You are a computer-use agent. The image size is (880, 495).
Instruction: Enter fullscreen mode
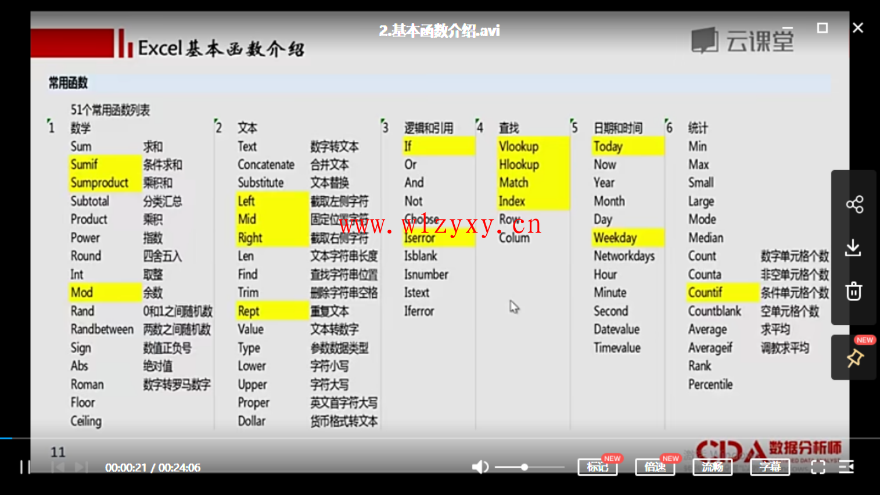coord(818,467)
